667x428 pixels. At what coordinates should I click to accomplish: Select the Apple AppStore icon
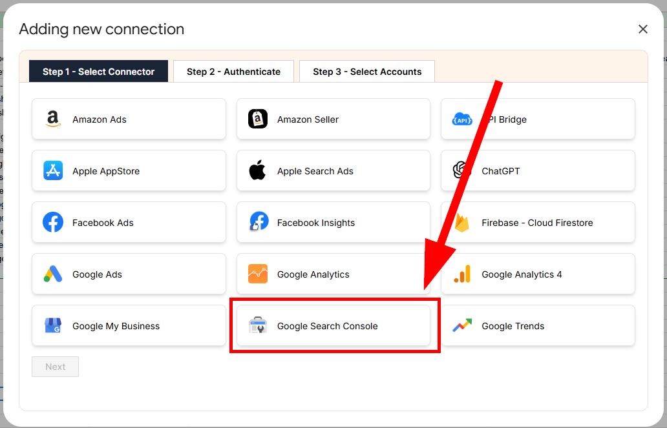point(53,171)
